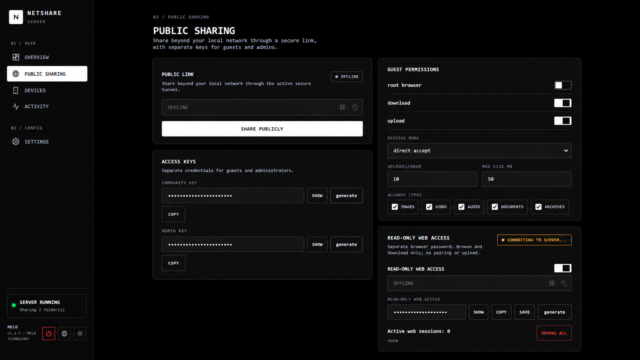The image size is (640, 360).
Task: Copy the community key
Action: (173, 214)
